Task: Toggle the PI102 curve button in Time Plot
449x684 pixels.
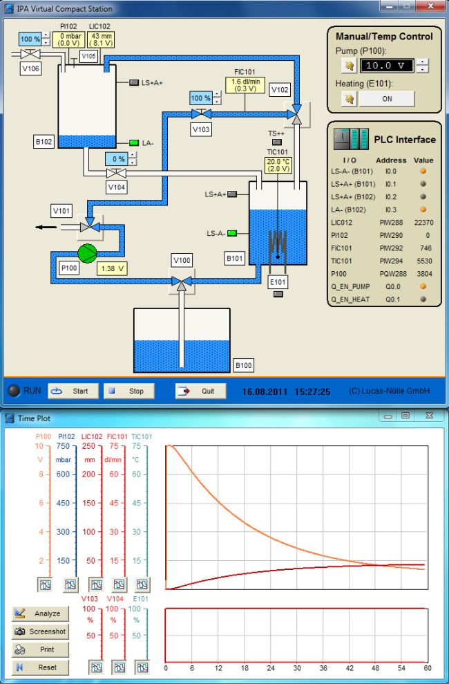Action: pos(70,584)
